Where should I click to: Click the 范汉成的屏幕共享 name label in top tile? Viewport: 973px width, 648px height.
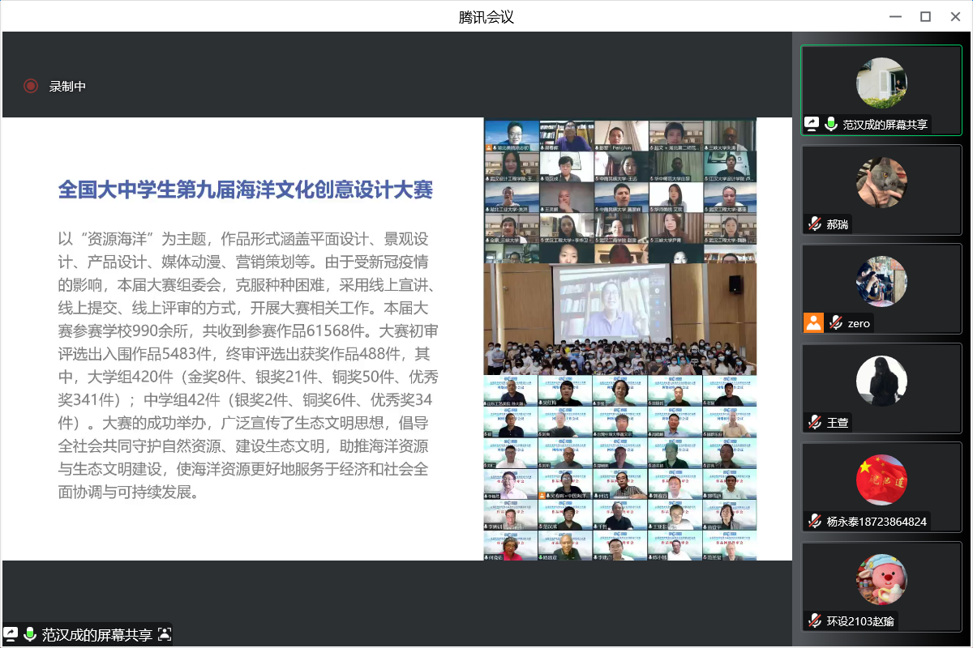[885, 124]
